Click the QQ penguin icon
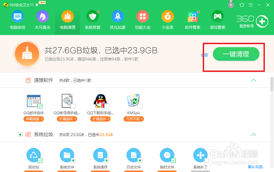 pyautogui.click(x=100, y=101)
